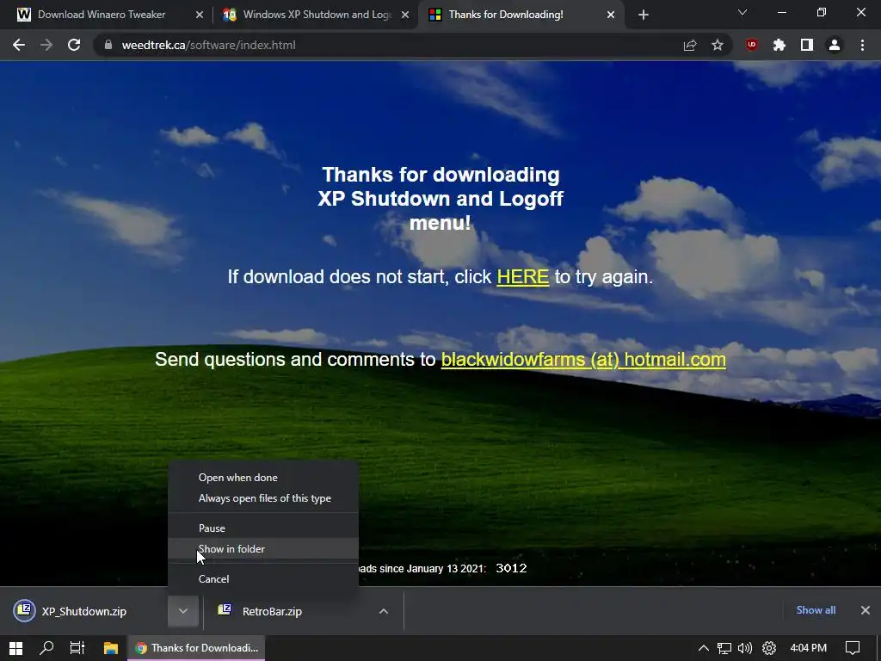Select Always open files of this type

point(263,498)
